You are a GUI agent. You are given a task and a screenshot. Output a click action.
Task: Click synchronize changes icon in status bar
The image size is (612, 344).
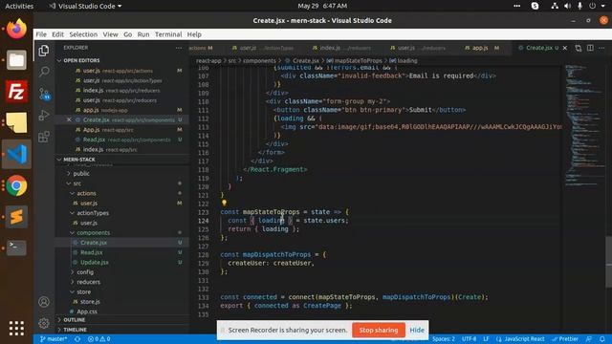coord(77,339)
